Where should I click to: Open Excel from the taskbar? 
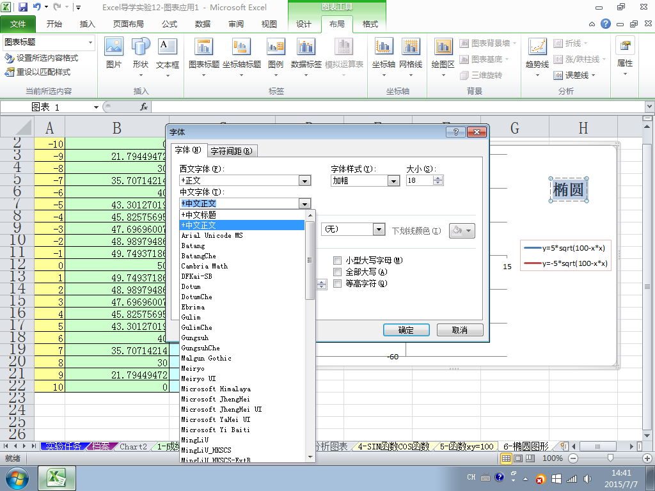57,478
